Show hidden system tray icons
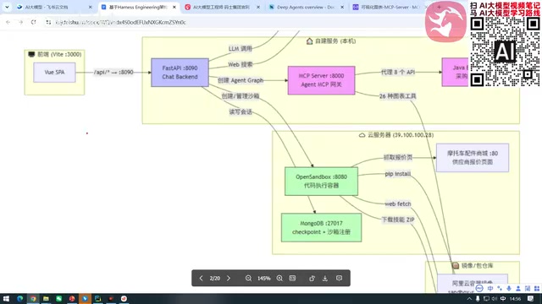The image size is (542, 304). coord(469,299)
